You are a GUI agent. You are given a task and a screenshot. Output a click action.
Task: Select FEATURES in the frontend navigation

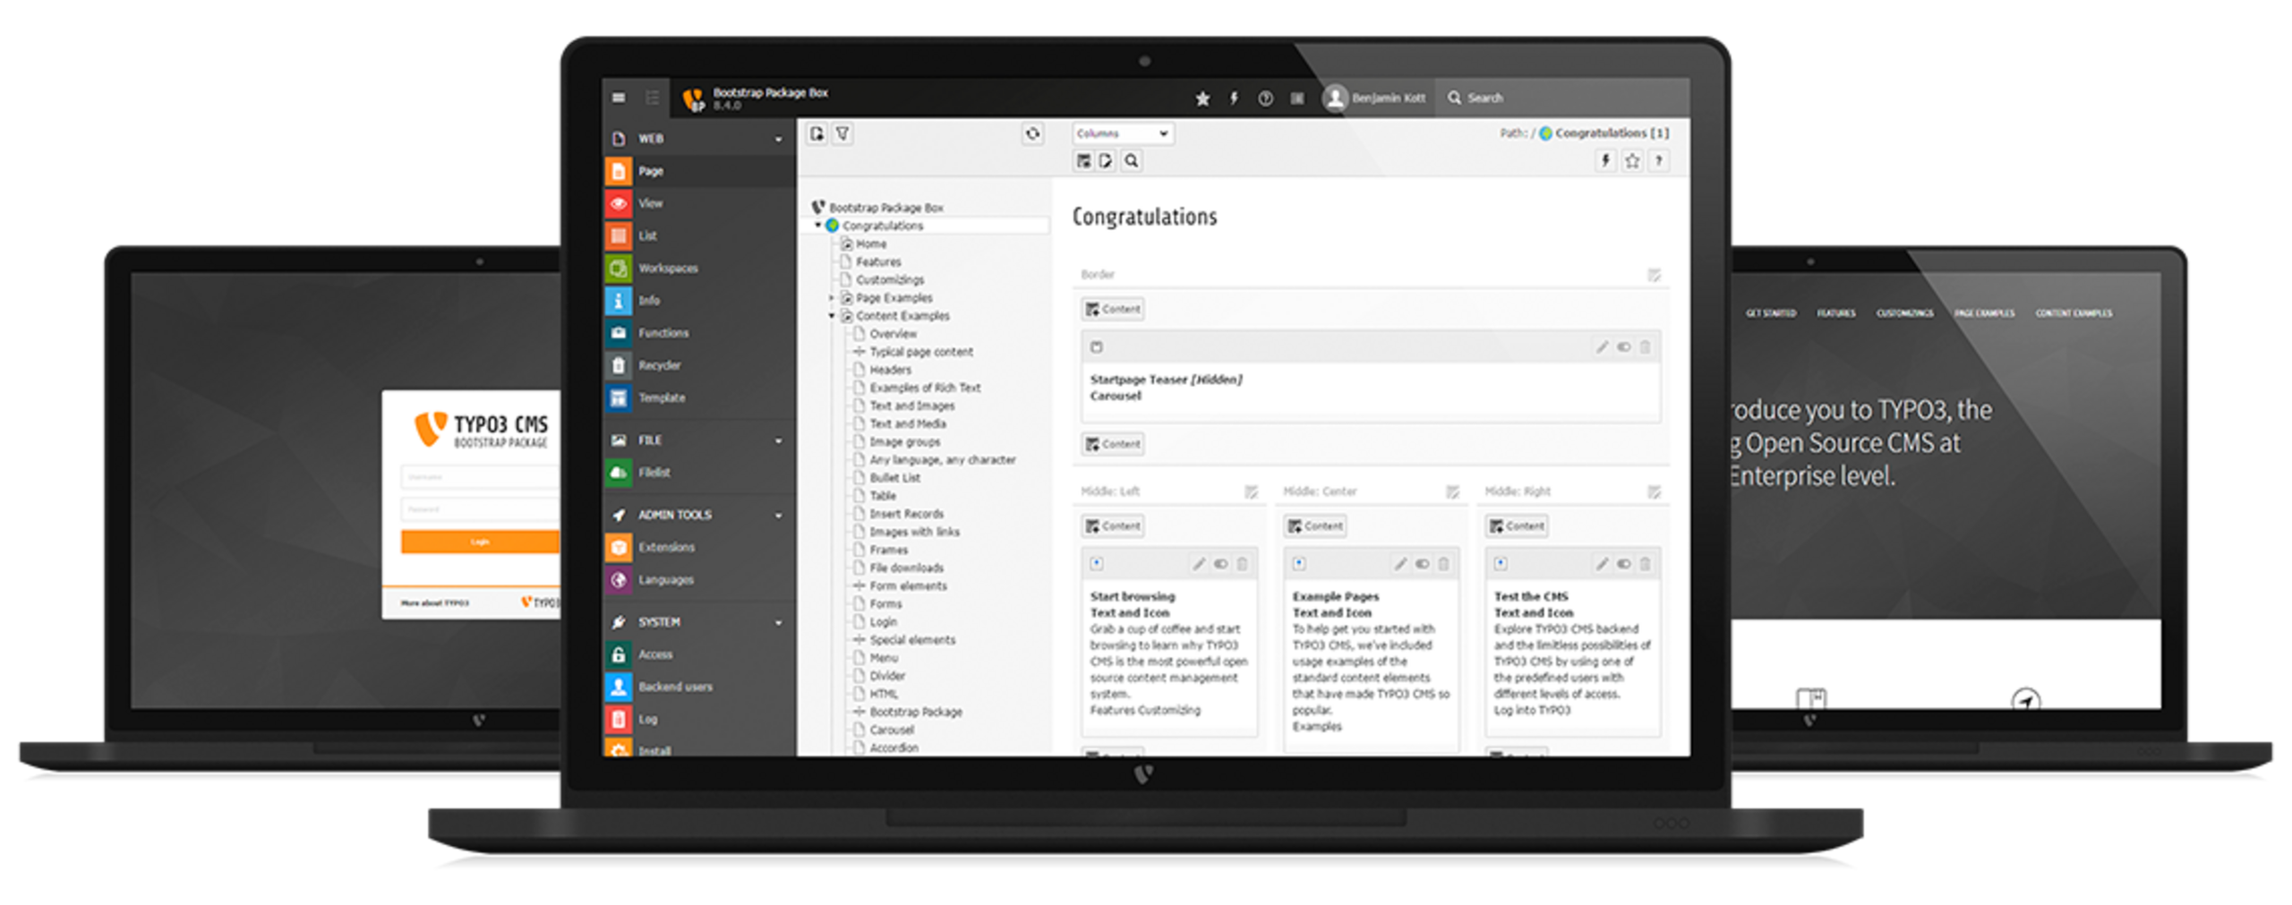(1836, 313)
